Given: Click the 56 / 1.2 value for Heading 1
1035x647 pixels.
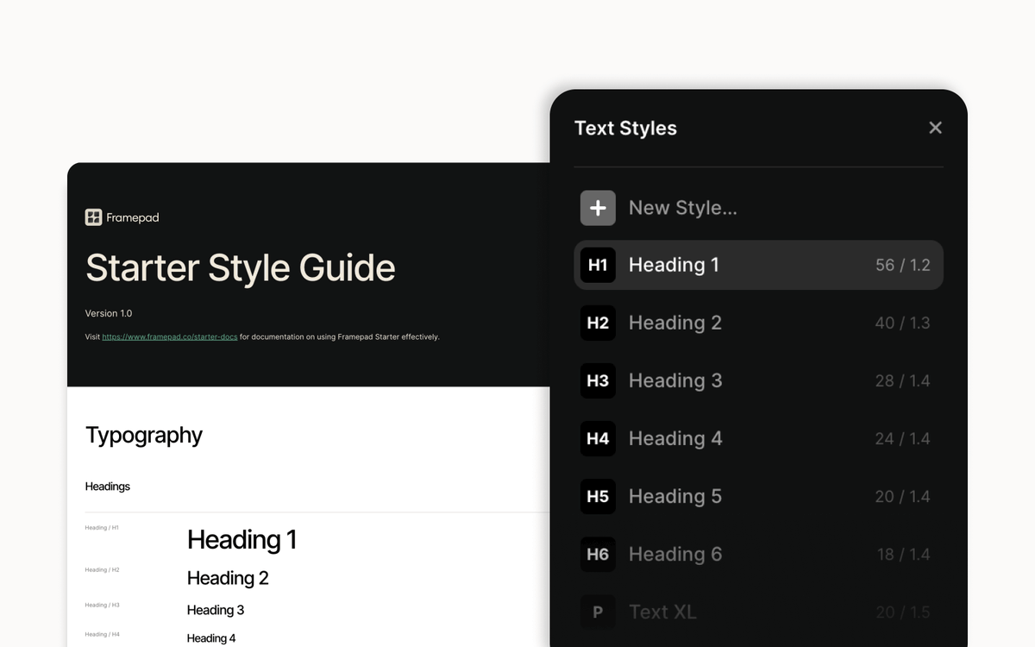Looking at the screenshot, I should point(903,265).
